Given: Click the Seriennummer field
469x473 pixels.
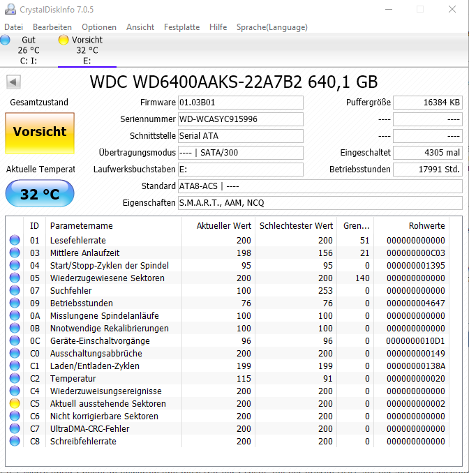Looking at the screenshot, I should pos(241,119).
